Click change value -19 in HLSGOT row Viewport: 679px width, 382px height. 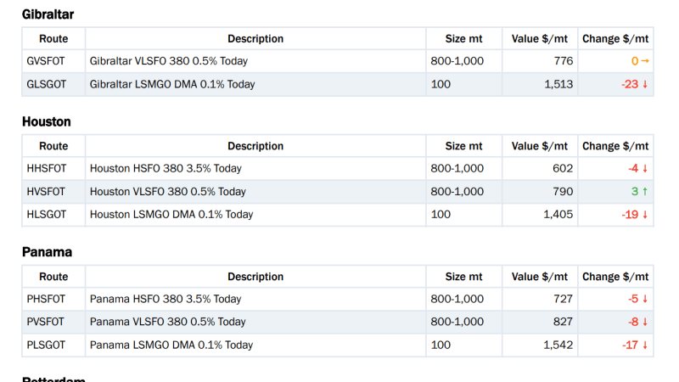630,215
